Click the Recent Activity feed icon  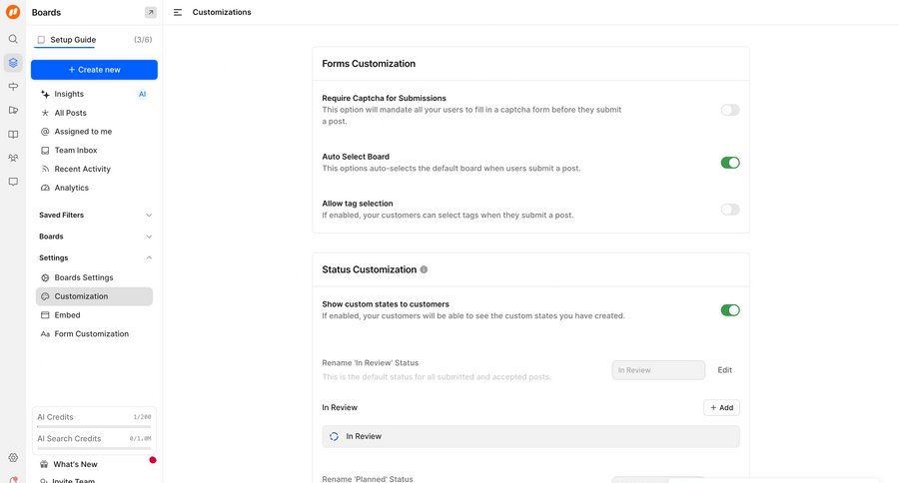tap(45, 169)
